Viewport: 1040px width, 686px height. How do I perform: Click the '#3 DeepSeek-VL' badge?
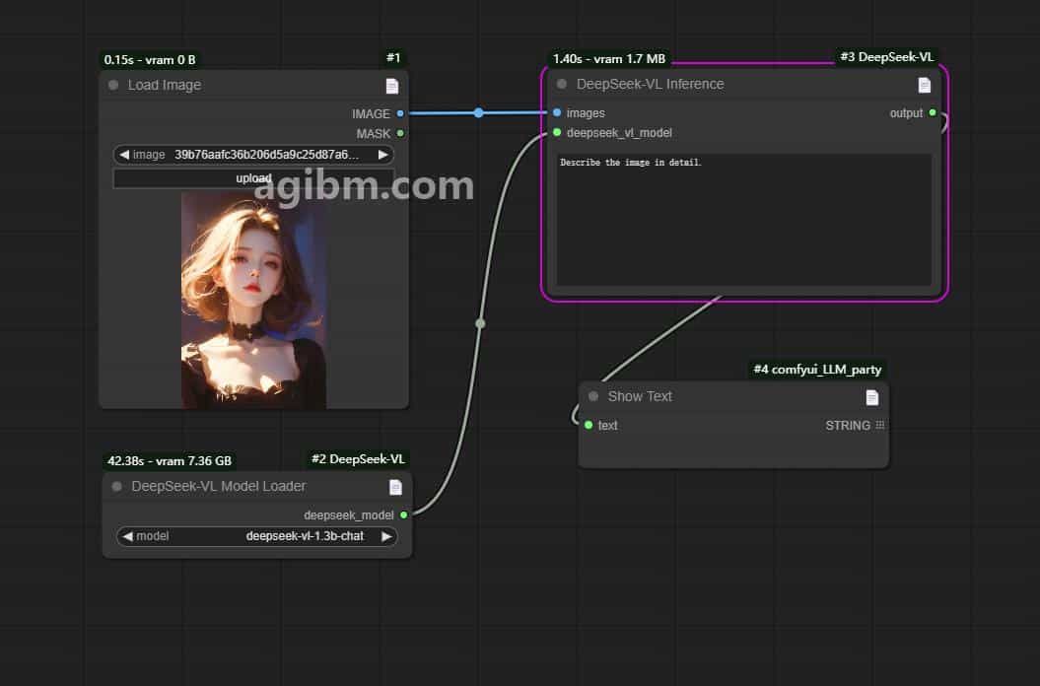887,57
